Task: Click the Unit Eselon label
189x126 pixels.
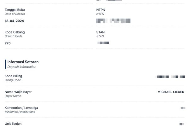Action: 13,124
